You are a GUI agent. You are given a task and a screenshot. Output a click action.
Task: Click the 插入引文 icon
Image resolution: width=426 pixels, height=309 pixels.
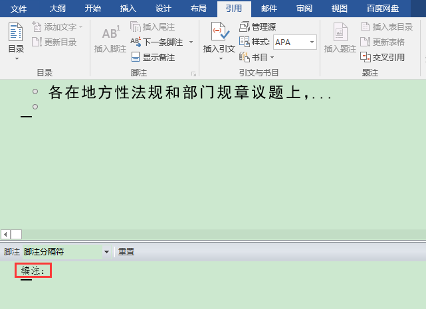click(220, 31)
